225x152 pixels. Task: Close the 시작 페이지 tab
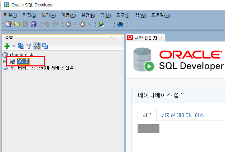point(162,38)
